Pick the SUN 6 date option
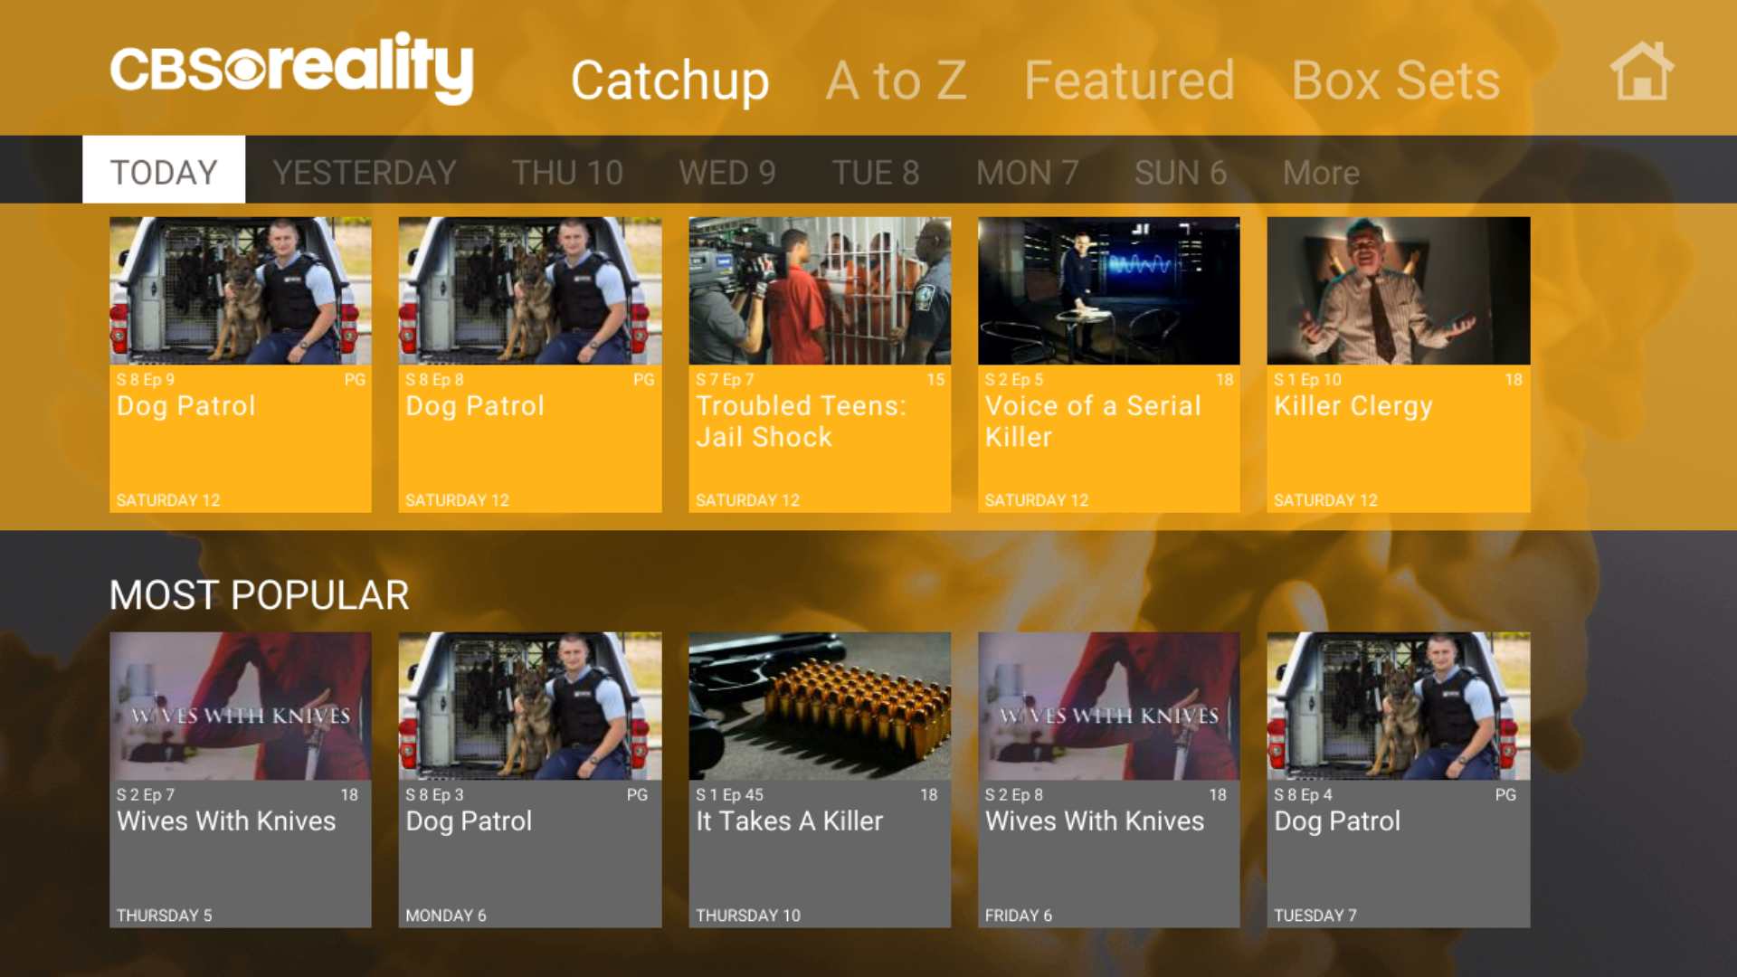 pyautogui.click(x=1181, y=172)
